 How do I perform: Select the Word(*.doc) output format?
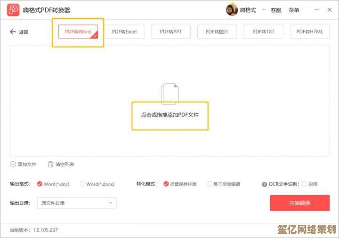coord(40,184)
